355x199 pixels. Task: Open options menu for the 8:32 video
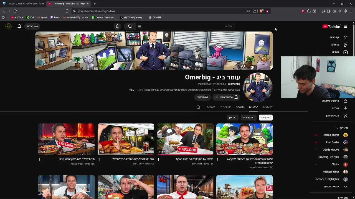(x=40, y=159)
